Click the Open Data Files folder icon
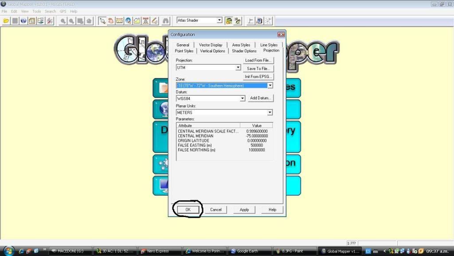The image size is (454, 256). [x=6, y=21]
